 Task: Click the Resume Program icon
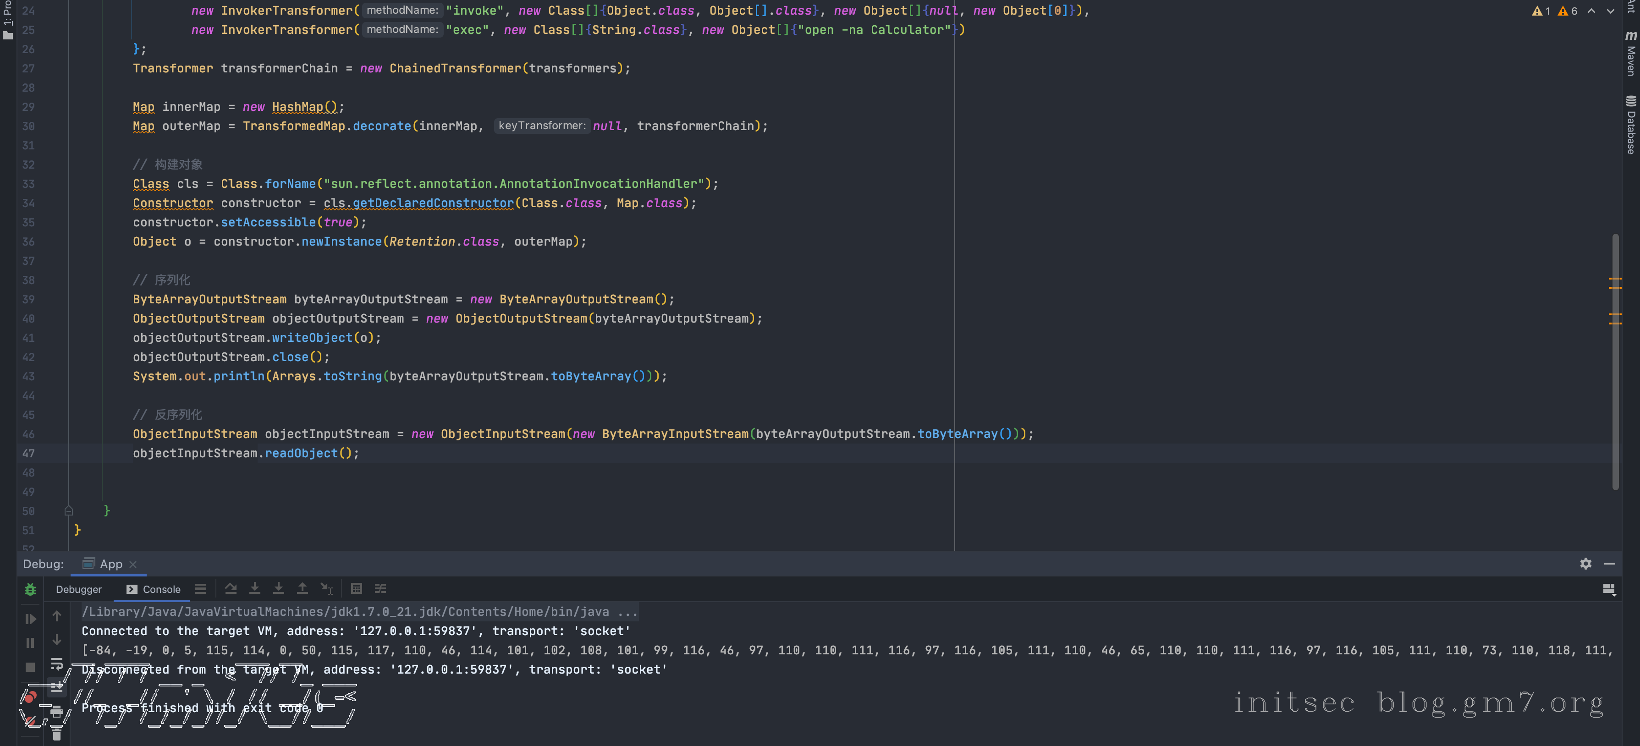pos(30,619)
